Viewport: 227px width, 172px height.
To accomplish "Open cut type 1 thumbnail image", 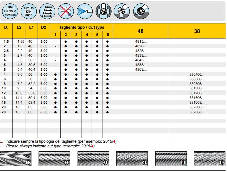I will [16, 158].
